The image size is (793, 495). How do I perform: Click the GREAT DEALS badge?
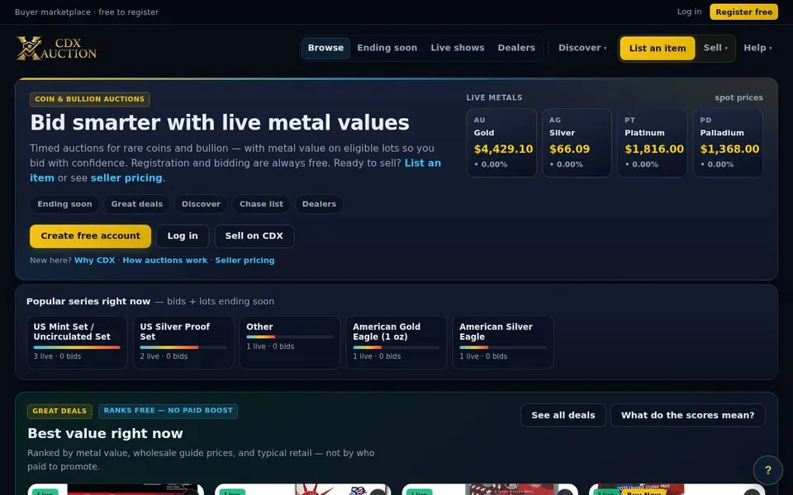pyautogui.click(x=59, y=411)
